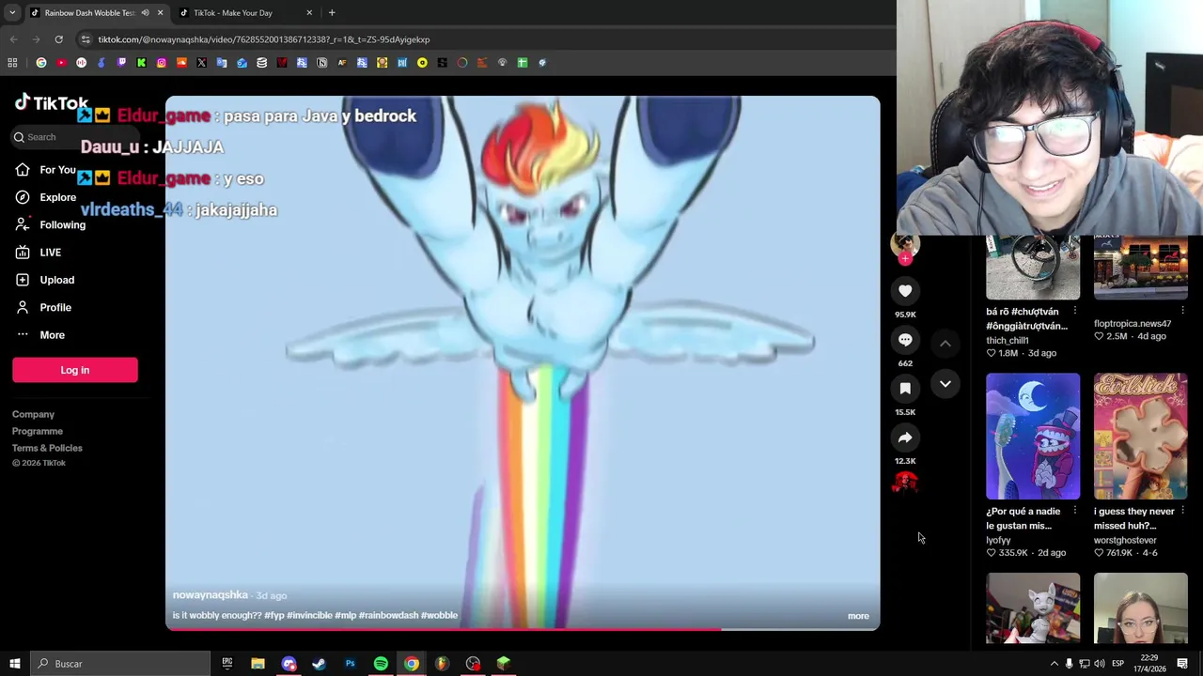
Task: Open LIVE in the sidebar
Action: (38, 253)
